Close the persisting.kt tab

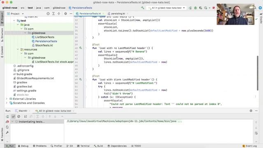click(x=127, y=14)
